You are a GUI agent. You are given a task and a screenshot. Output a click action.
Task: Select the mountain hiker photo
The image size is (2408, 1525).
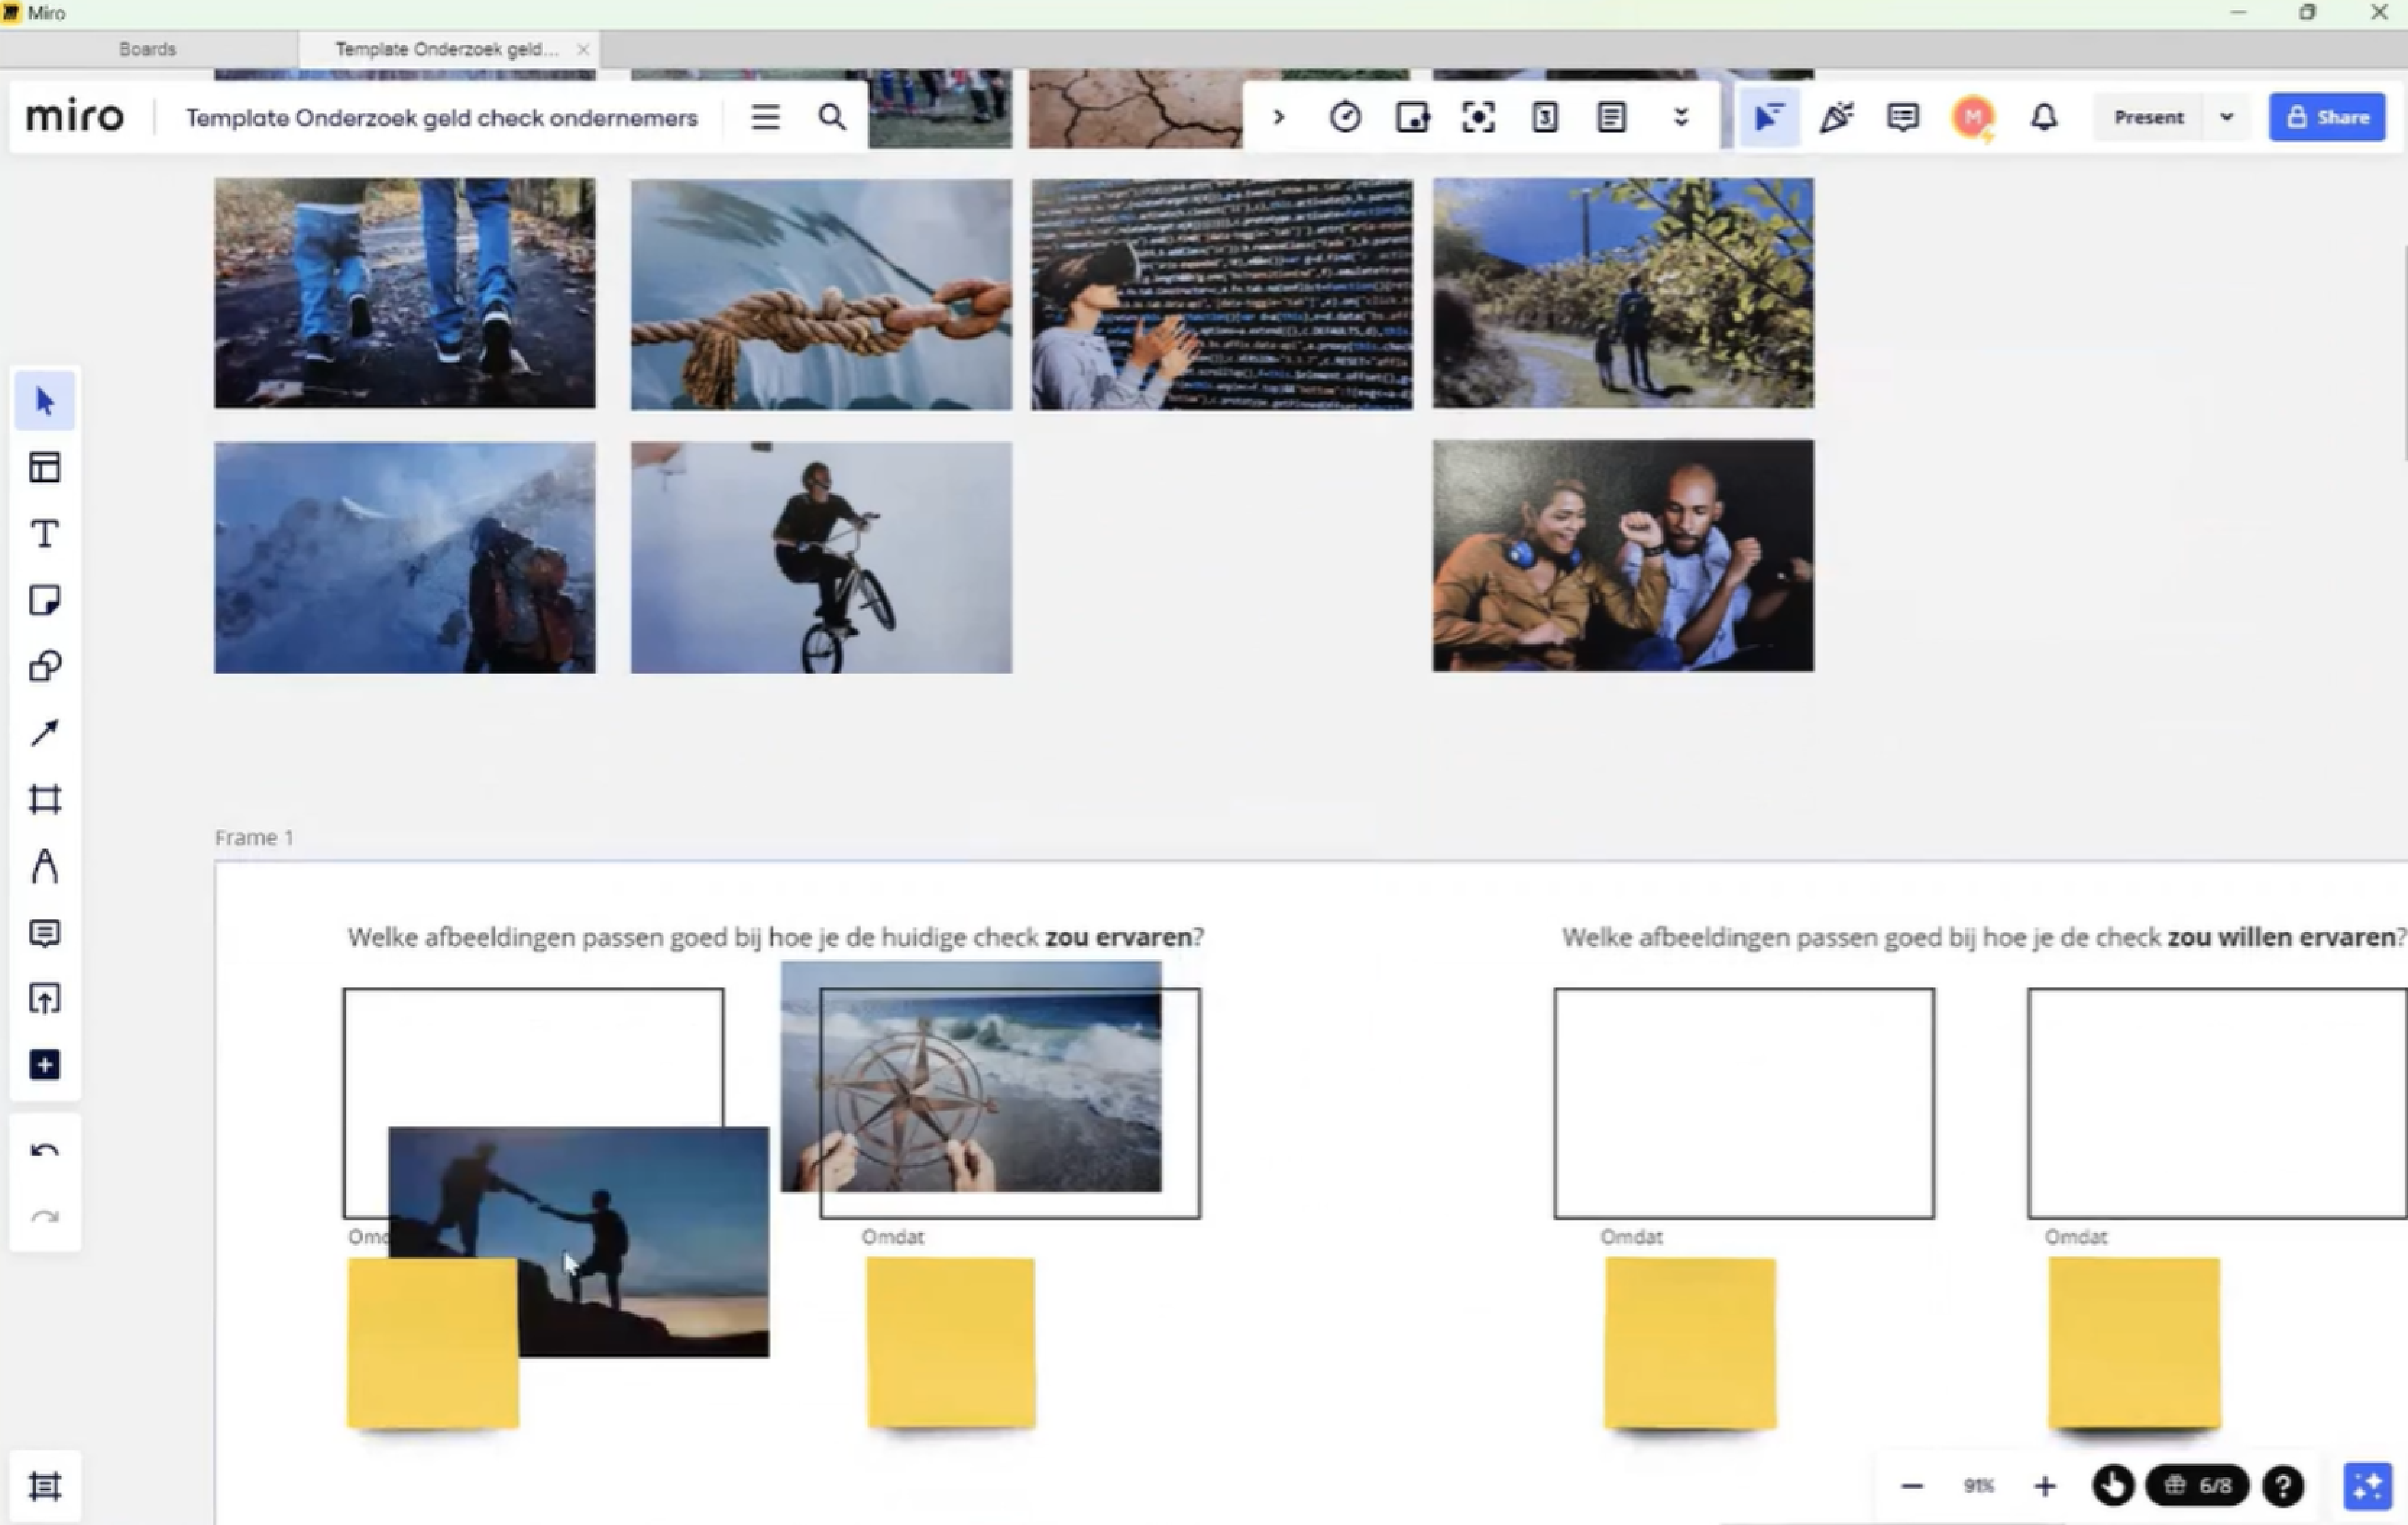coord(405,558)
